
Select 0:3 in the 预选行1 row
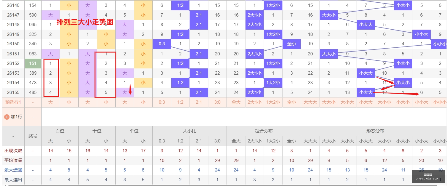(x=162, y=102)
